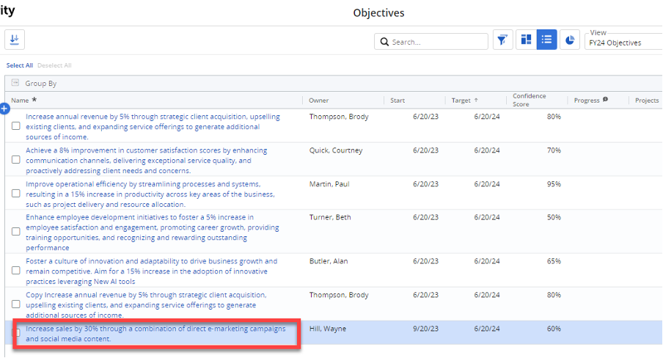Sort by the Start column header

pos(398,101)
